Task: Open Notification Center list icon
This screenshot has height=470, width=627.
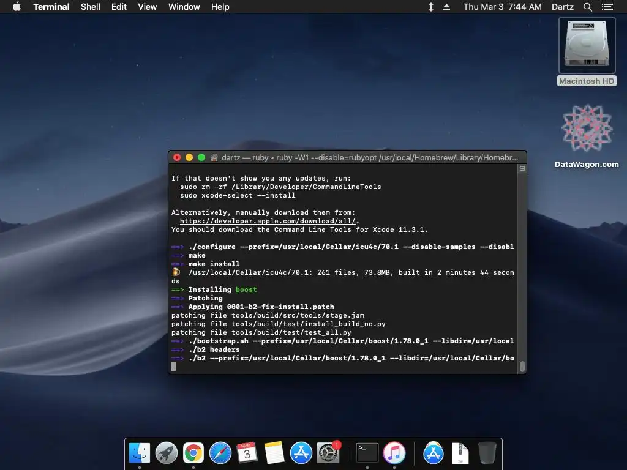Action: tap(607, 7)
